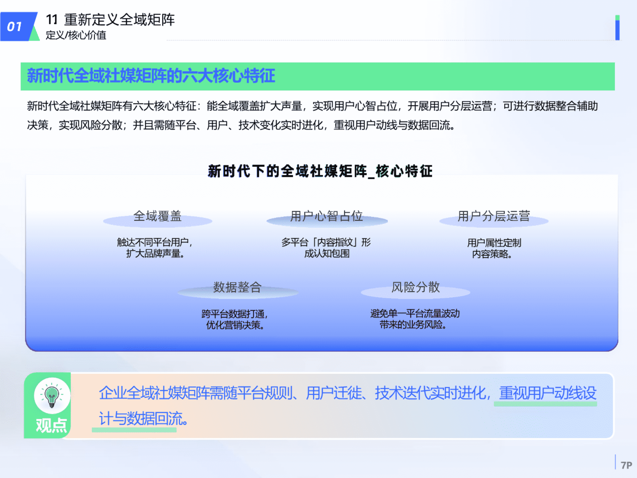Select the 风险分散 feature heading
637x478 pixels.
click(x=415, y=287)
